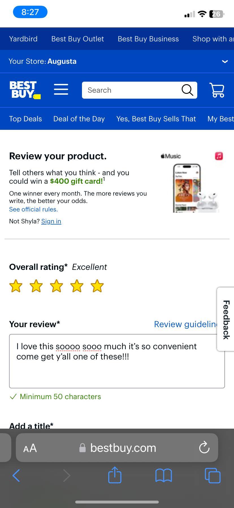
Task: Select the first star rating
Action: 16,286
